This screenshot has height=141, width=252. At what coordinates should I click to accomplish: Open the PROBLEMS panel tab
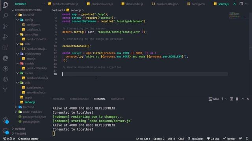coord(59,99)
